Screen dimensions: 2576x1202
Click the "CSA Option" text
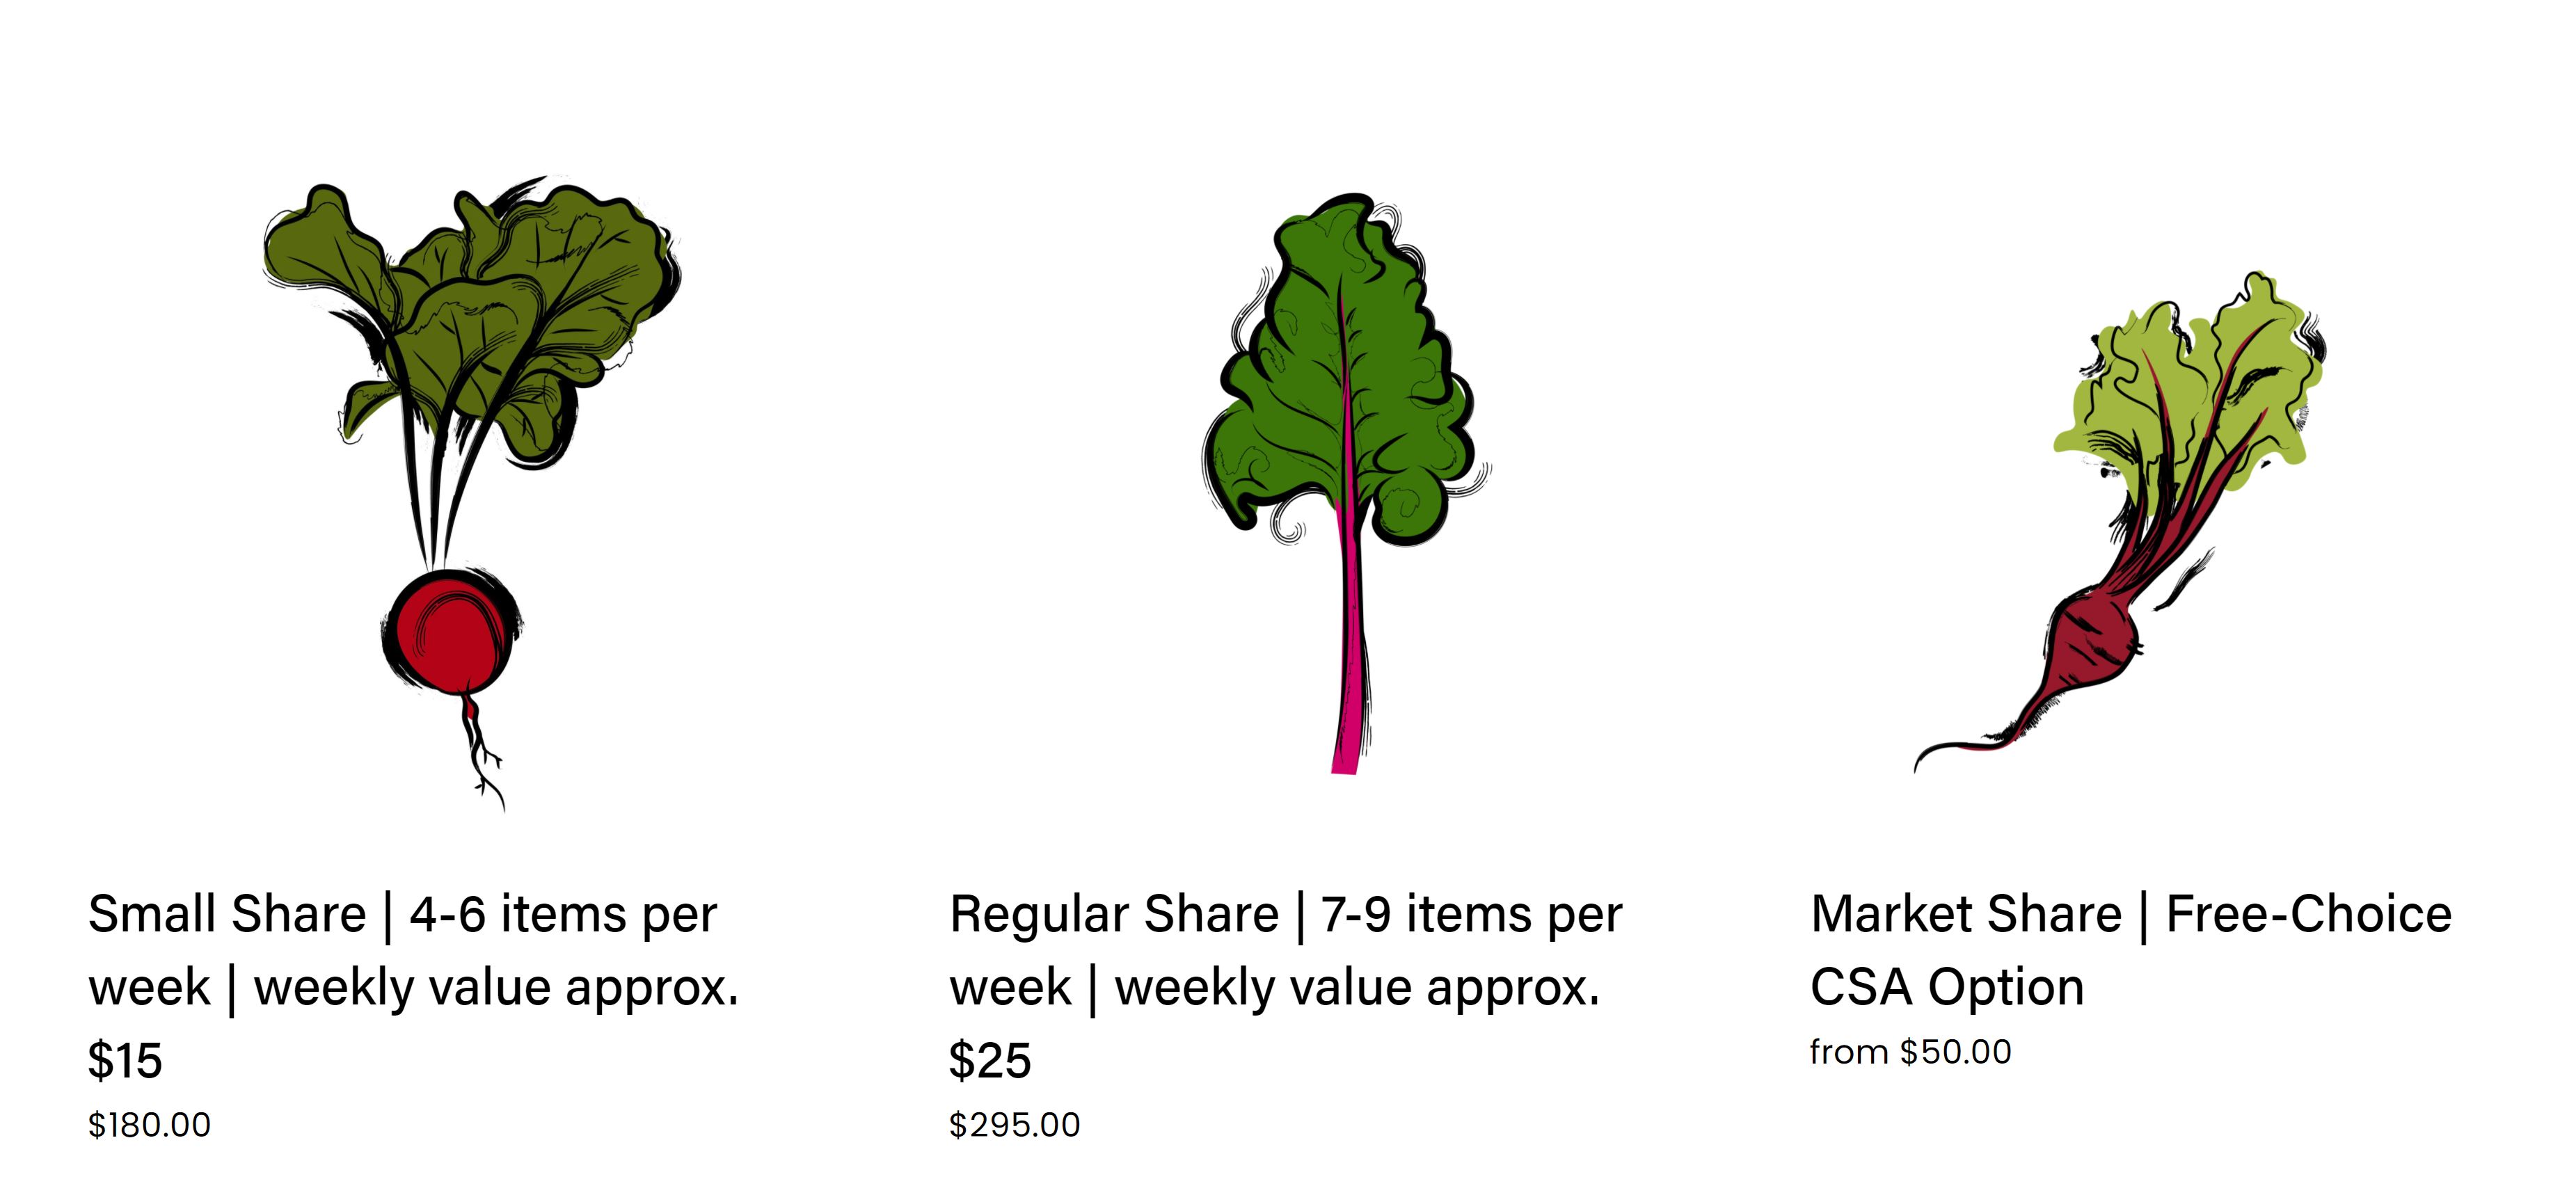pos(1947,987)
